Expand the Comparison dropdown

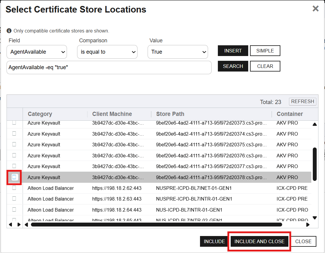107,52
